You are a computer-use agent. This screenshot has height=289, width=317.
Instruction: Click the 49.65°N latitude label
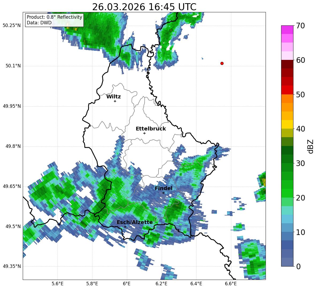click(x=12, y=186)
